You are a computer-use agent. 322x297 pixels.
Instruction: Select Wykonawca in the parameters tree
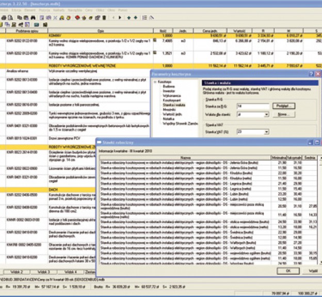click(172, 96)
